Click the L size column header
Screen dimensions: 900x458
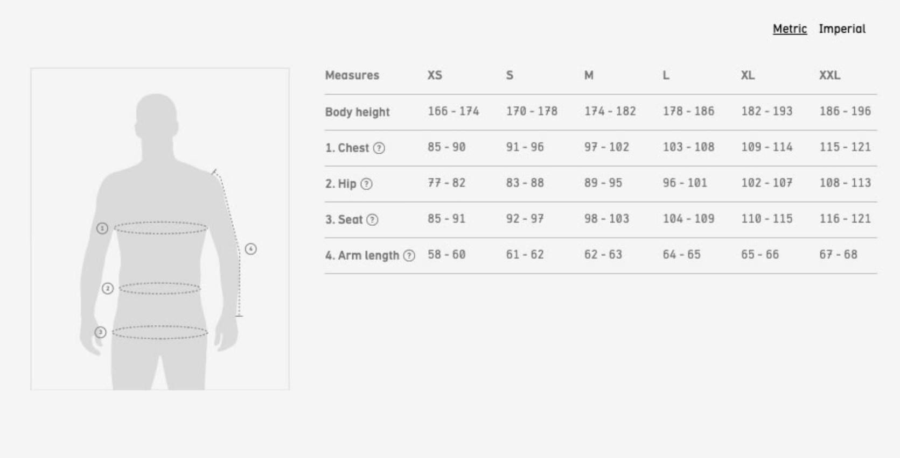point(666,75)
